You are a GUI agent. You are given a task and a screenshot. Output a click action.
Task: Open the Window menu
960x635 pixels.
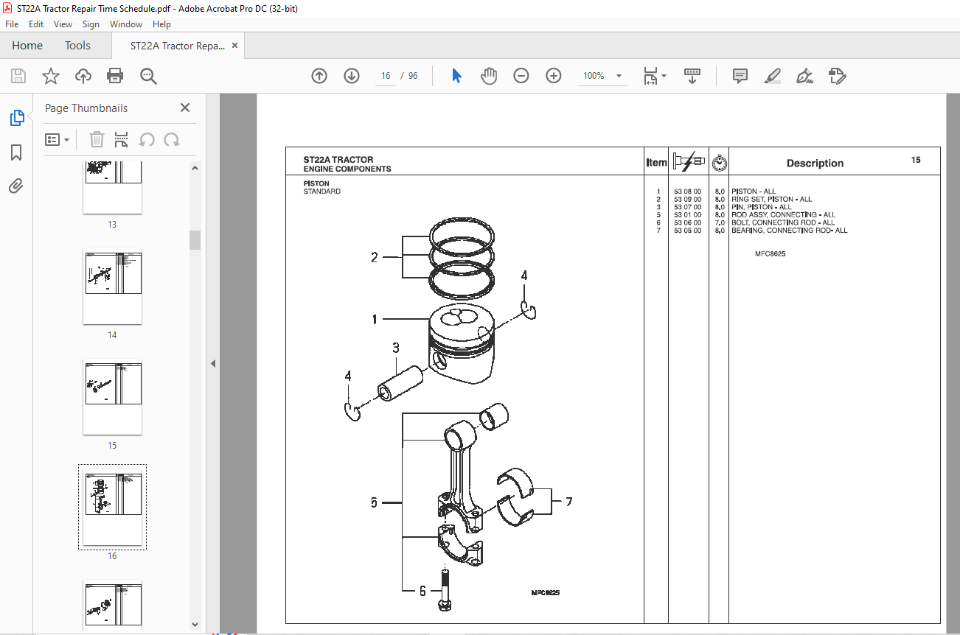click(126, 24)
